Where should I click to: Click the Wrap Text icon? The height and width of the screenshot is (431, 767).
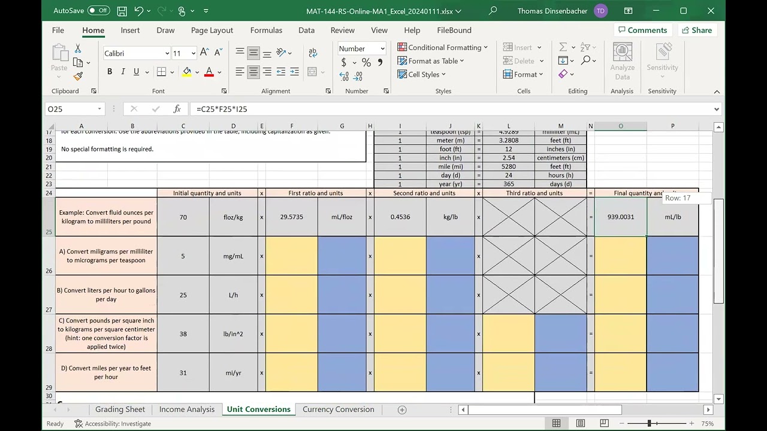coord(313,53)
